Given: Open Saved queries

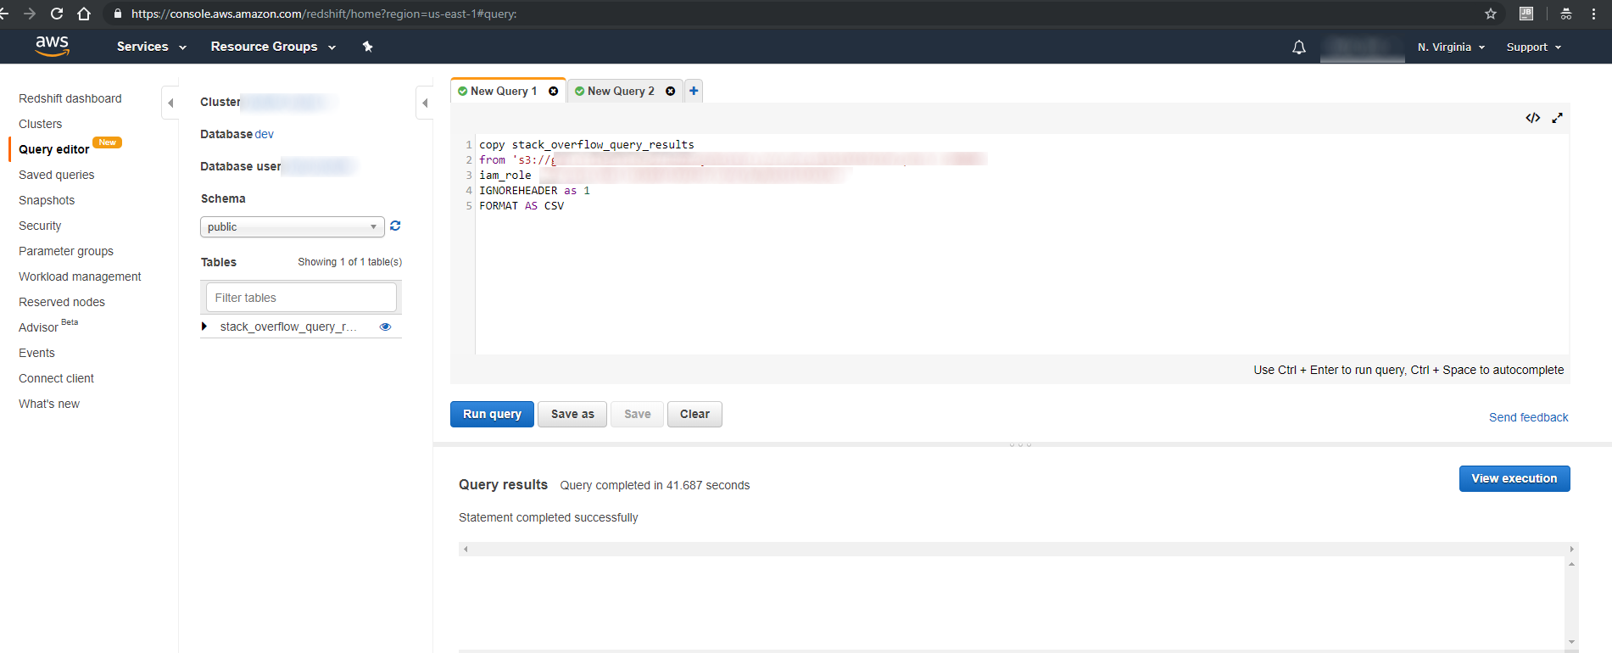Looking at the screenshot, I should pos(57,175).
